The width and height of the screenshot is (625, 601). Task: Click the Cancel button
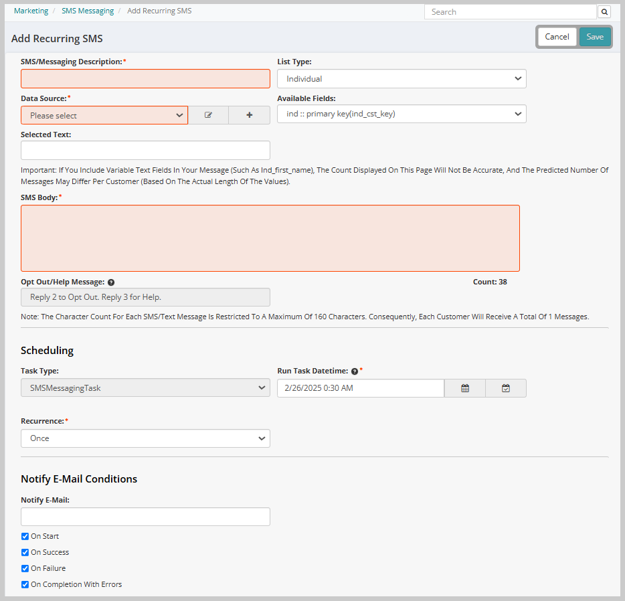pyautogui.click(x=557, y=37)
